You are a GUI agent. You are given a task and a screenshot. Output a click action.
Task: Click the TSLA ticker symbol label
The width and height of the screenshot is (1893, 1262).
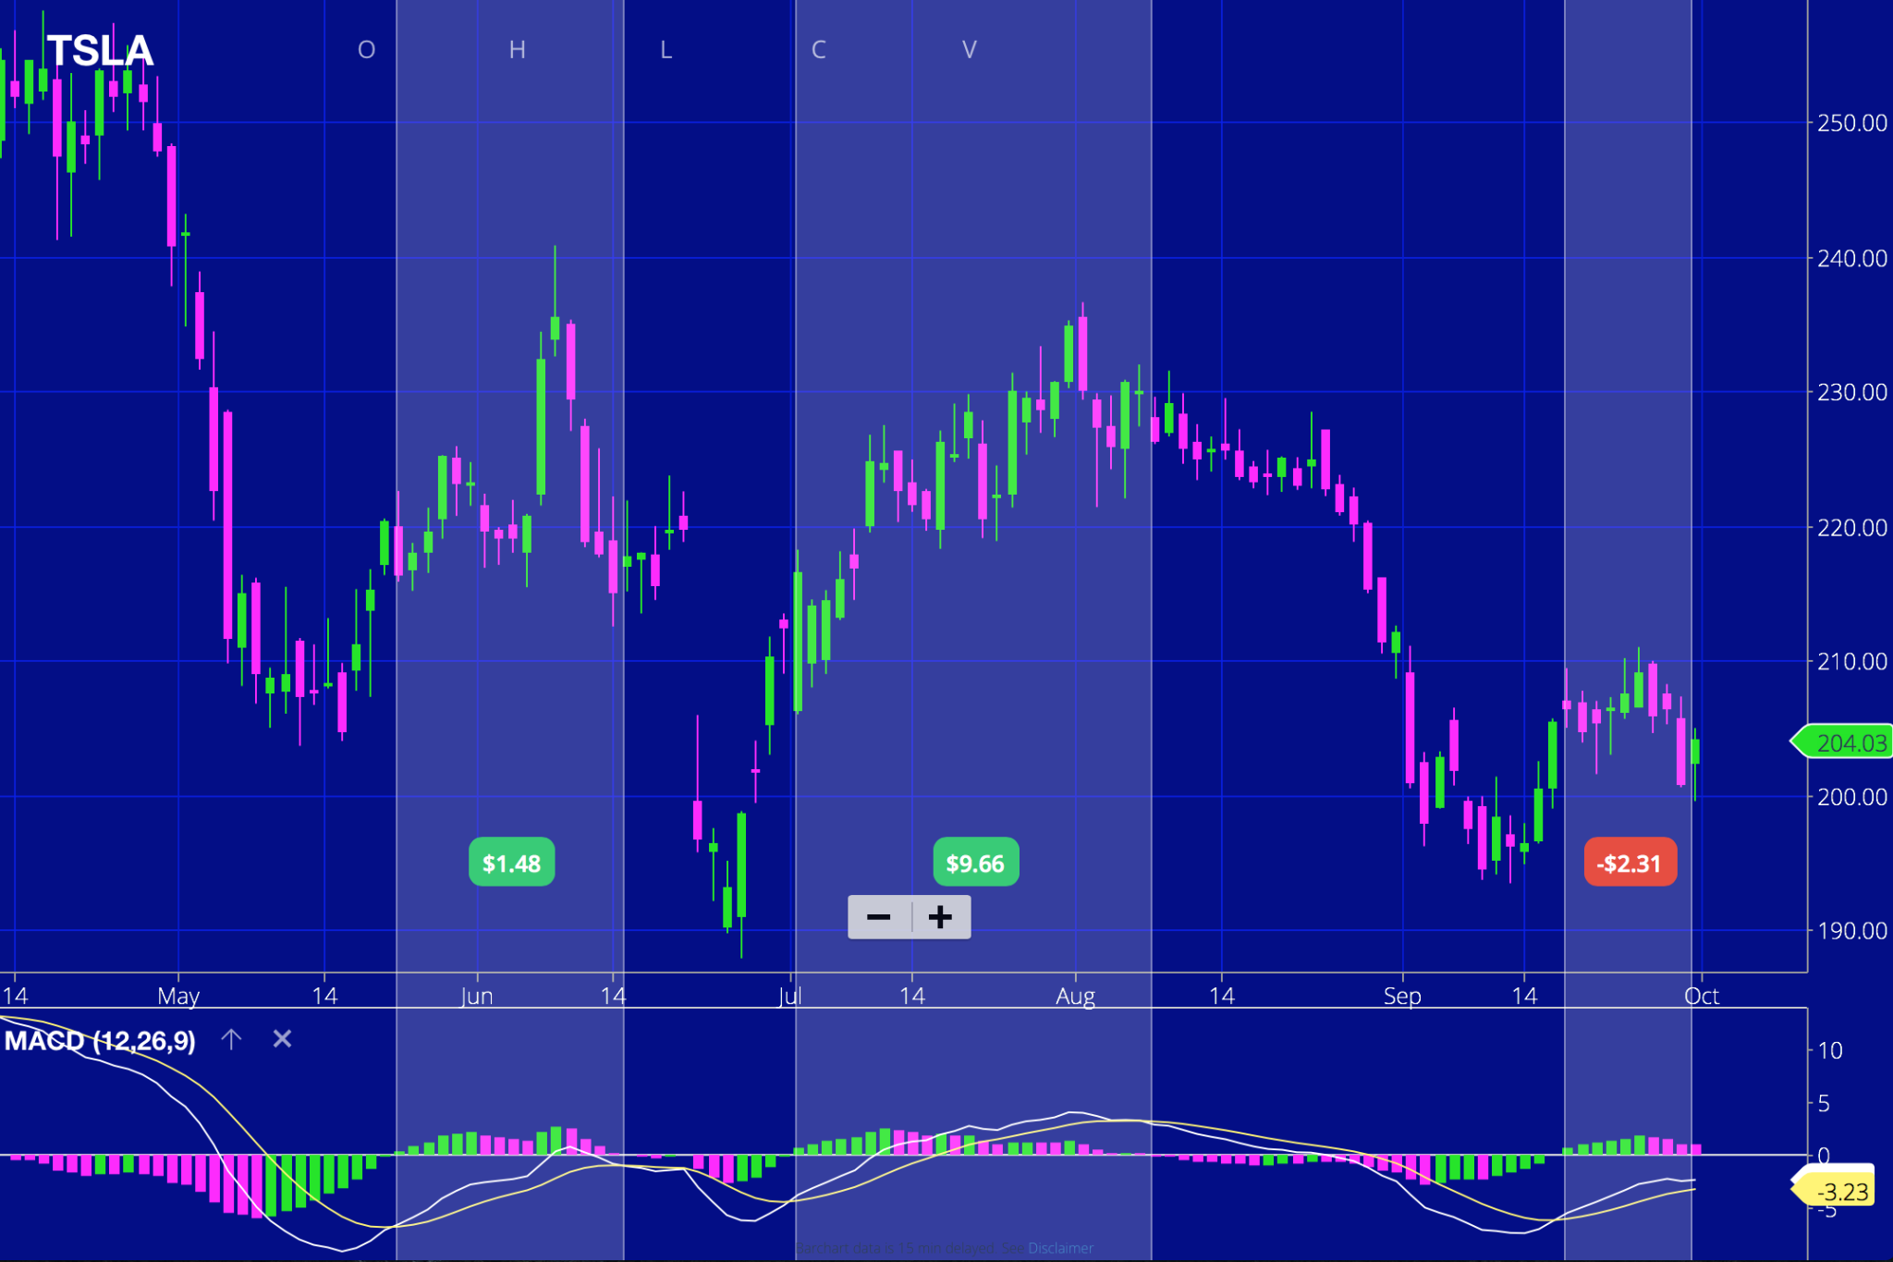click(100, 51)
